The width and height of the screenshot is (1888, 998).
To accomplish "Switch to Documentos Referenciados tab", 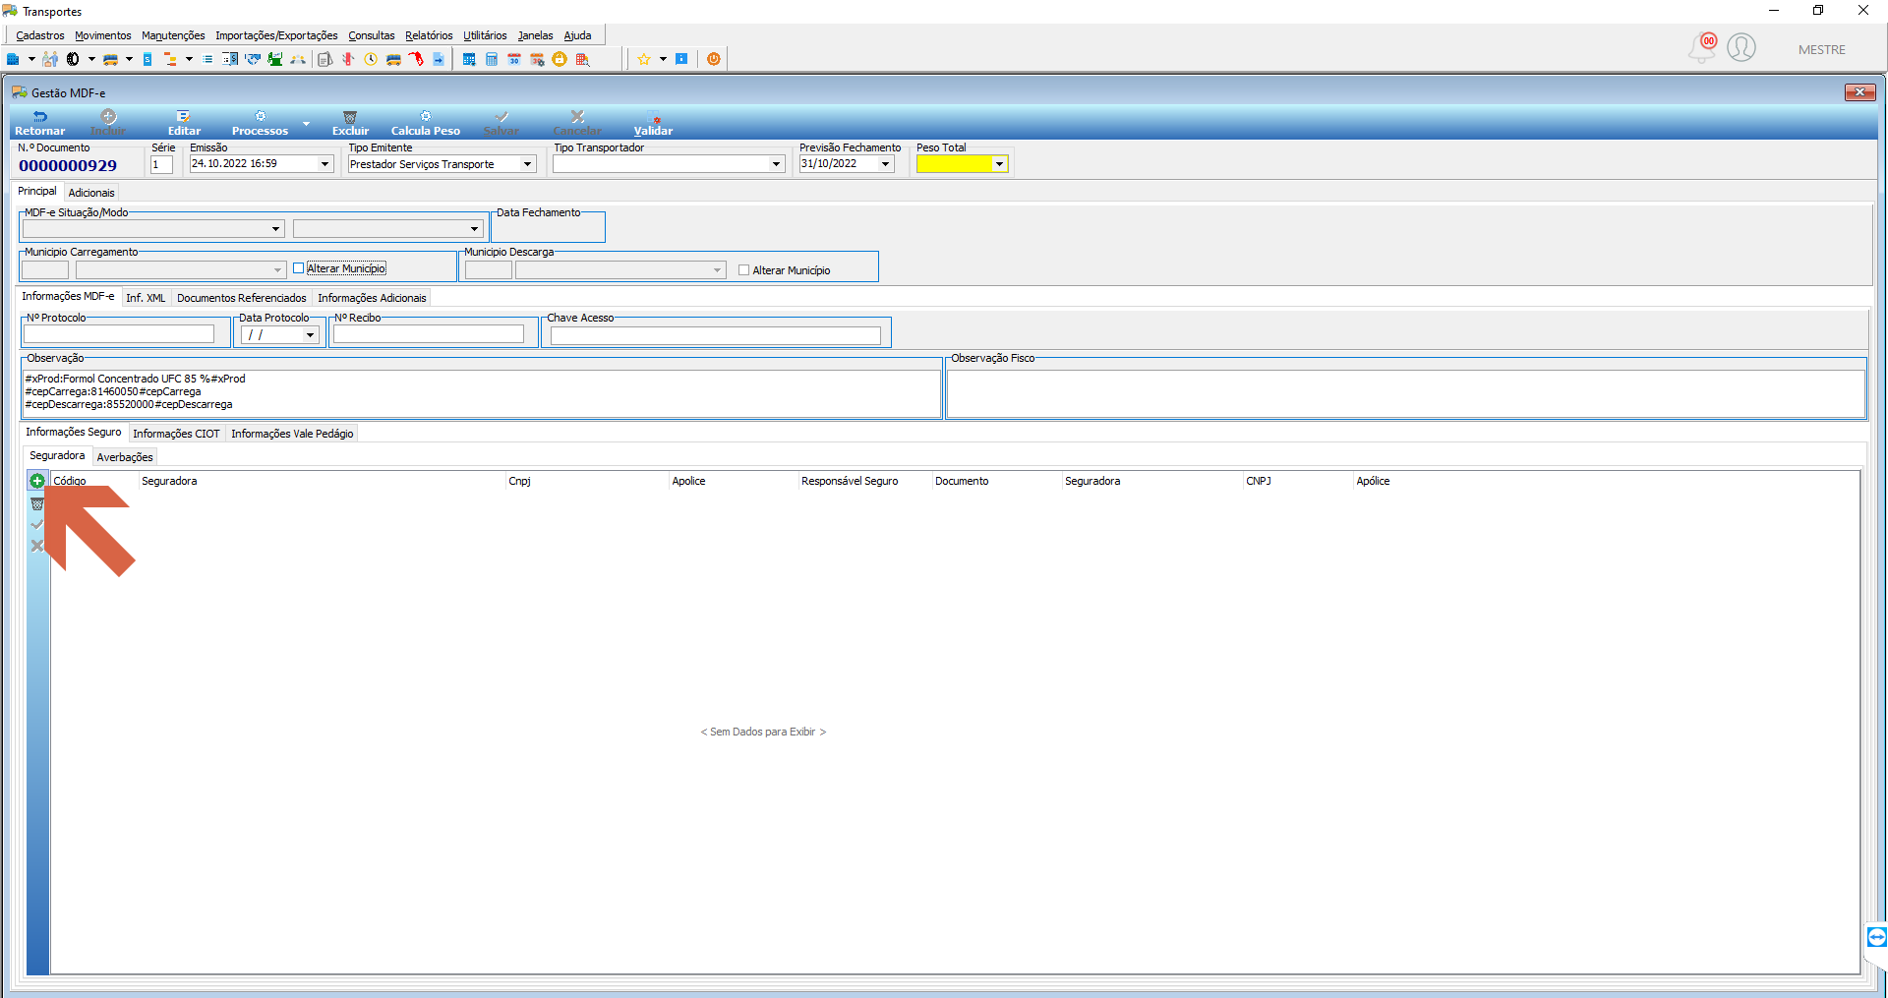I will (x=242, y=298).
